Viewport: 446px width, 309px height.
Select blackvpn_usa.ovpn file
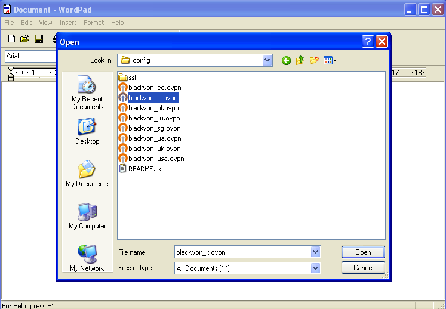151,159
